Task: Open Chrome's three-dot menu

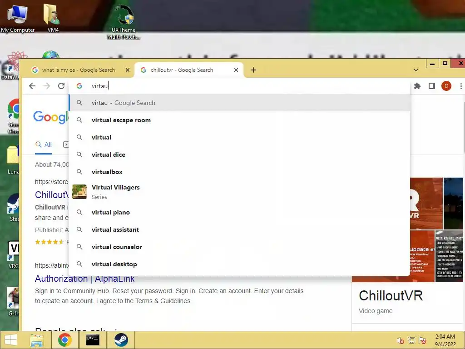Action: pyautogui.click(x=460, y=86)
